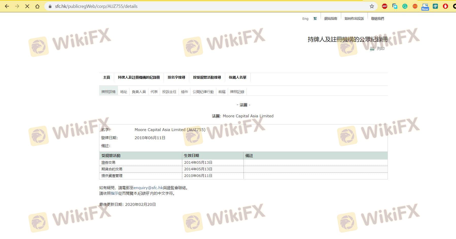Switch language to Eng
The width and height of the screenshot is (456, 239).
[305, 19]
